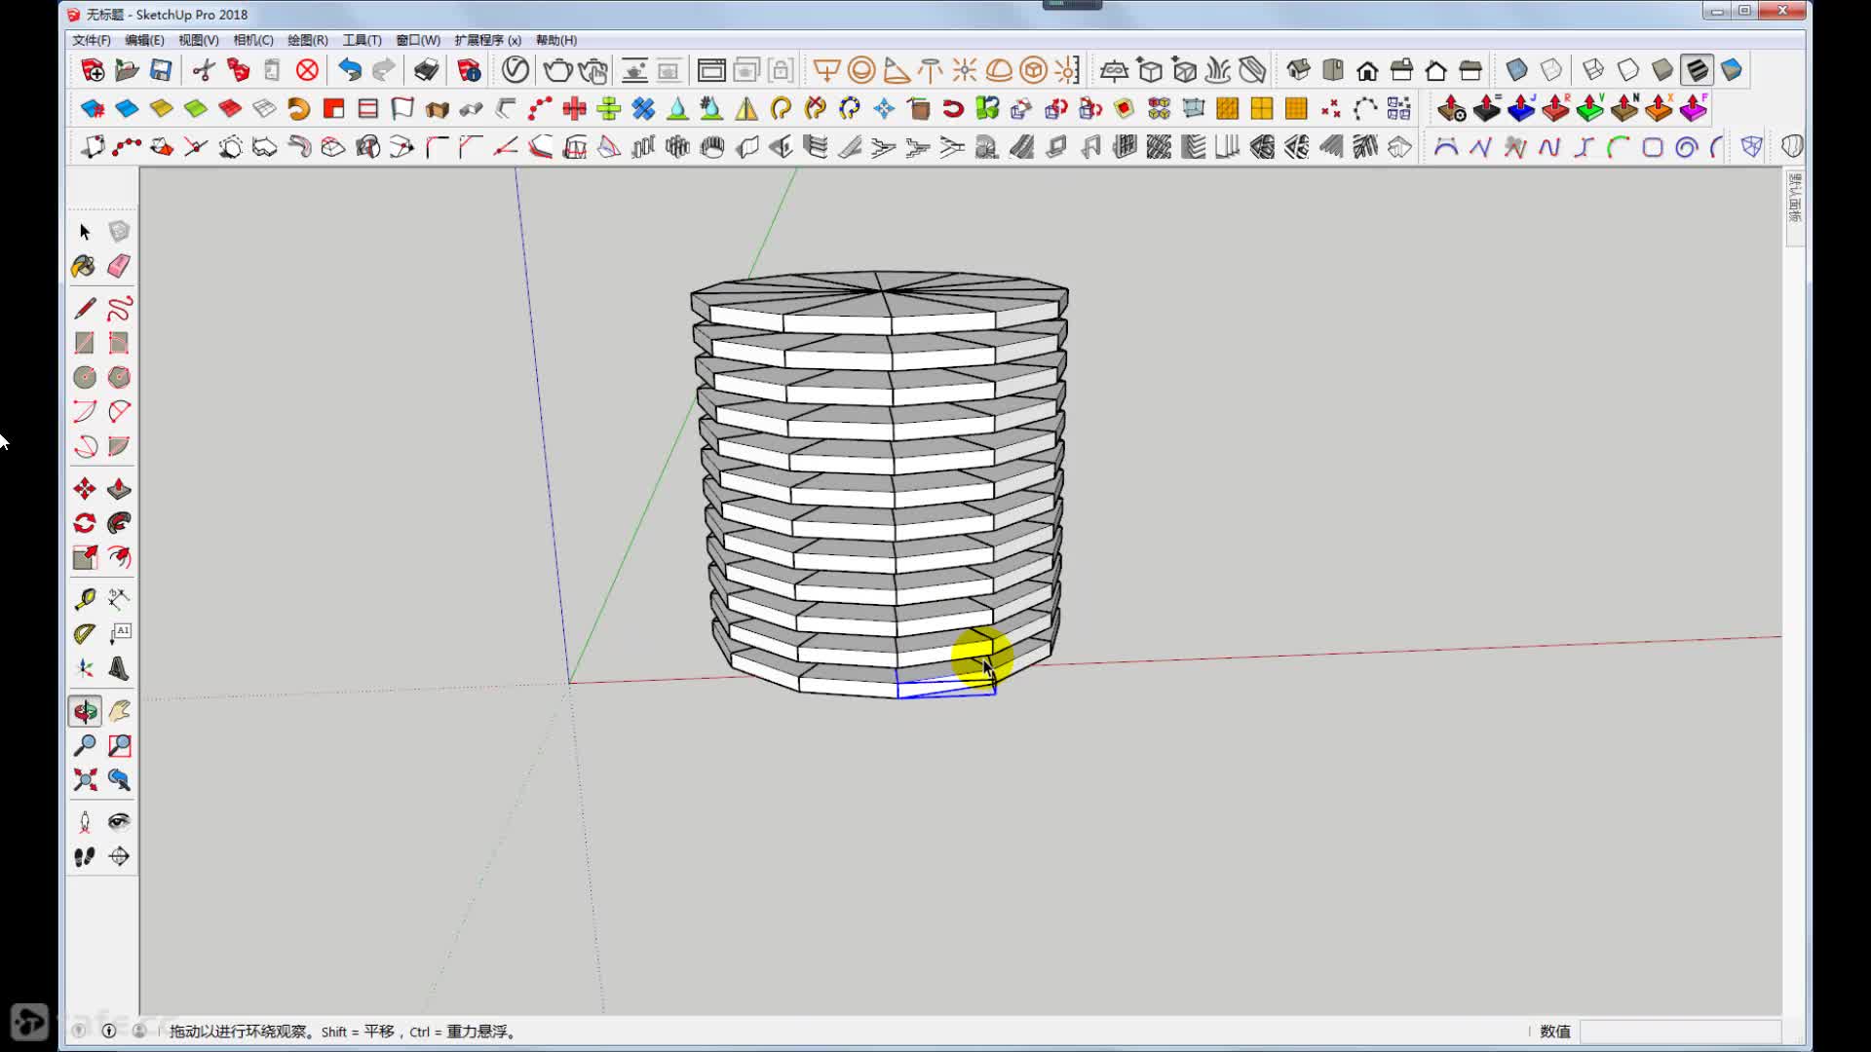This screenshot has width=1871, height=1052.
Task: Toggle X-ray face style
Action: 1516,70
